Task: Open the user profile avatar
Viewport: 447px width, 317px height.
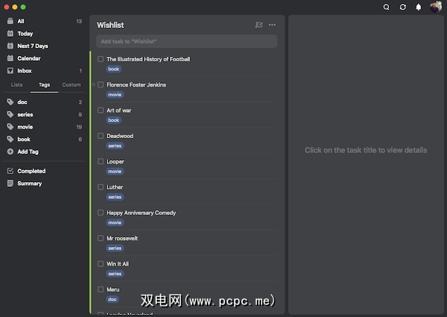Action: pyautogui.click(x=435, y=7)
